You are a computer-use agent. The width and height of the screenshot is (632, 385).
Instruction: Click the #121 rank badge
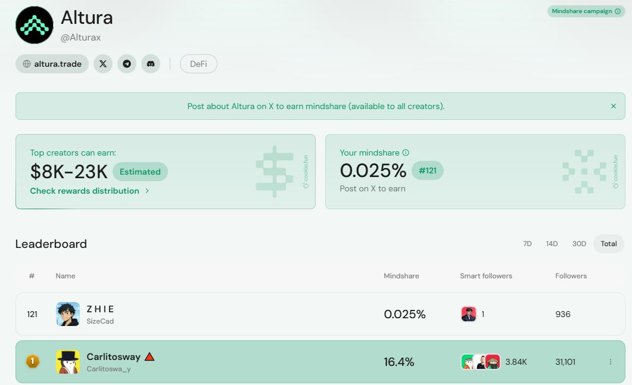point(427,170)
